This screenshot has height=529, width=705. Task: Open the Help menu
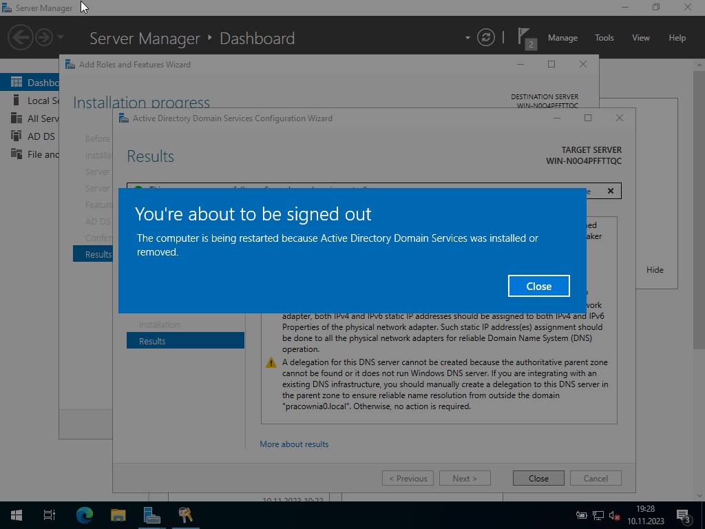pyautogui.click(x=677, y=38)
